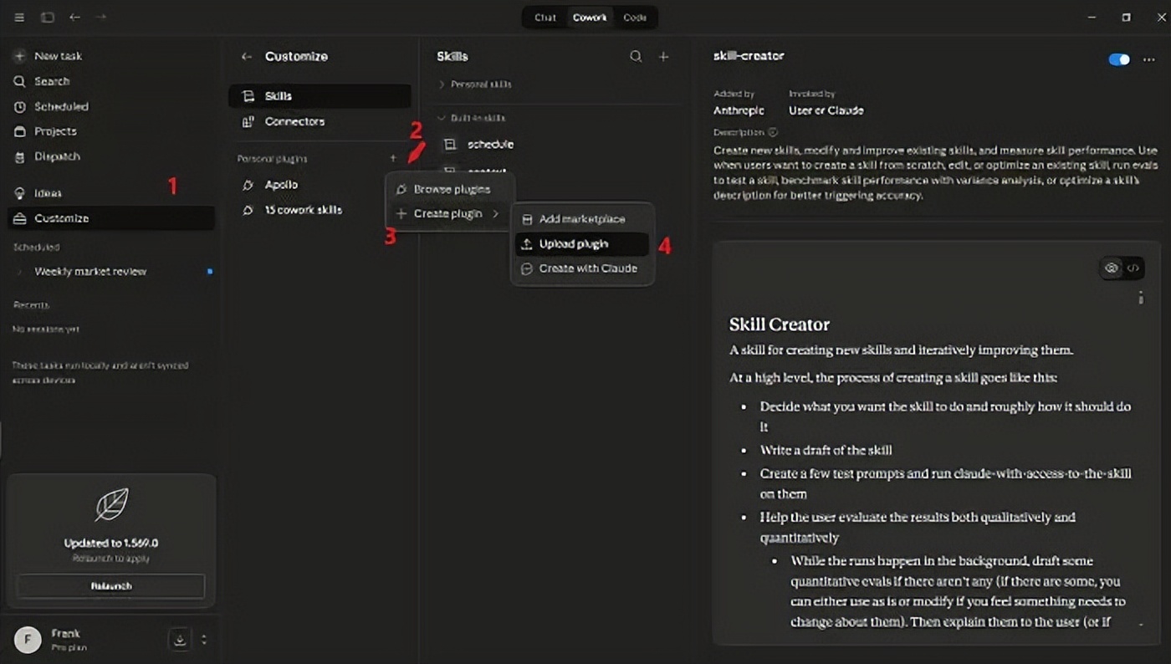Viewport: 1171px width, 664px height.
Task: Select Customize in the sidebar
Action: 111,218
